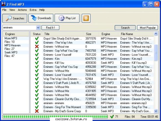Select the title Eminem - The Way I Am

[58, 42]
